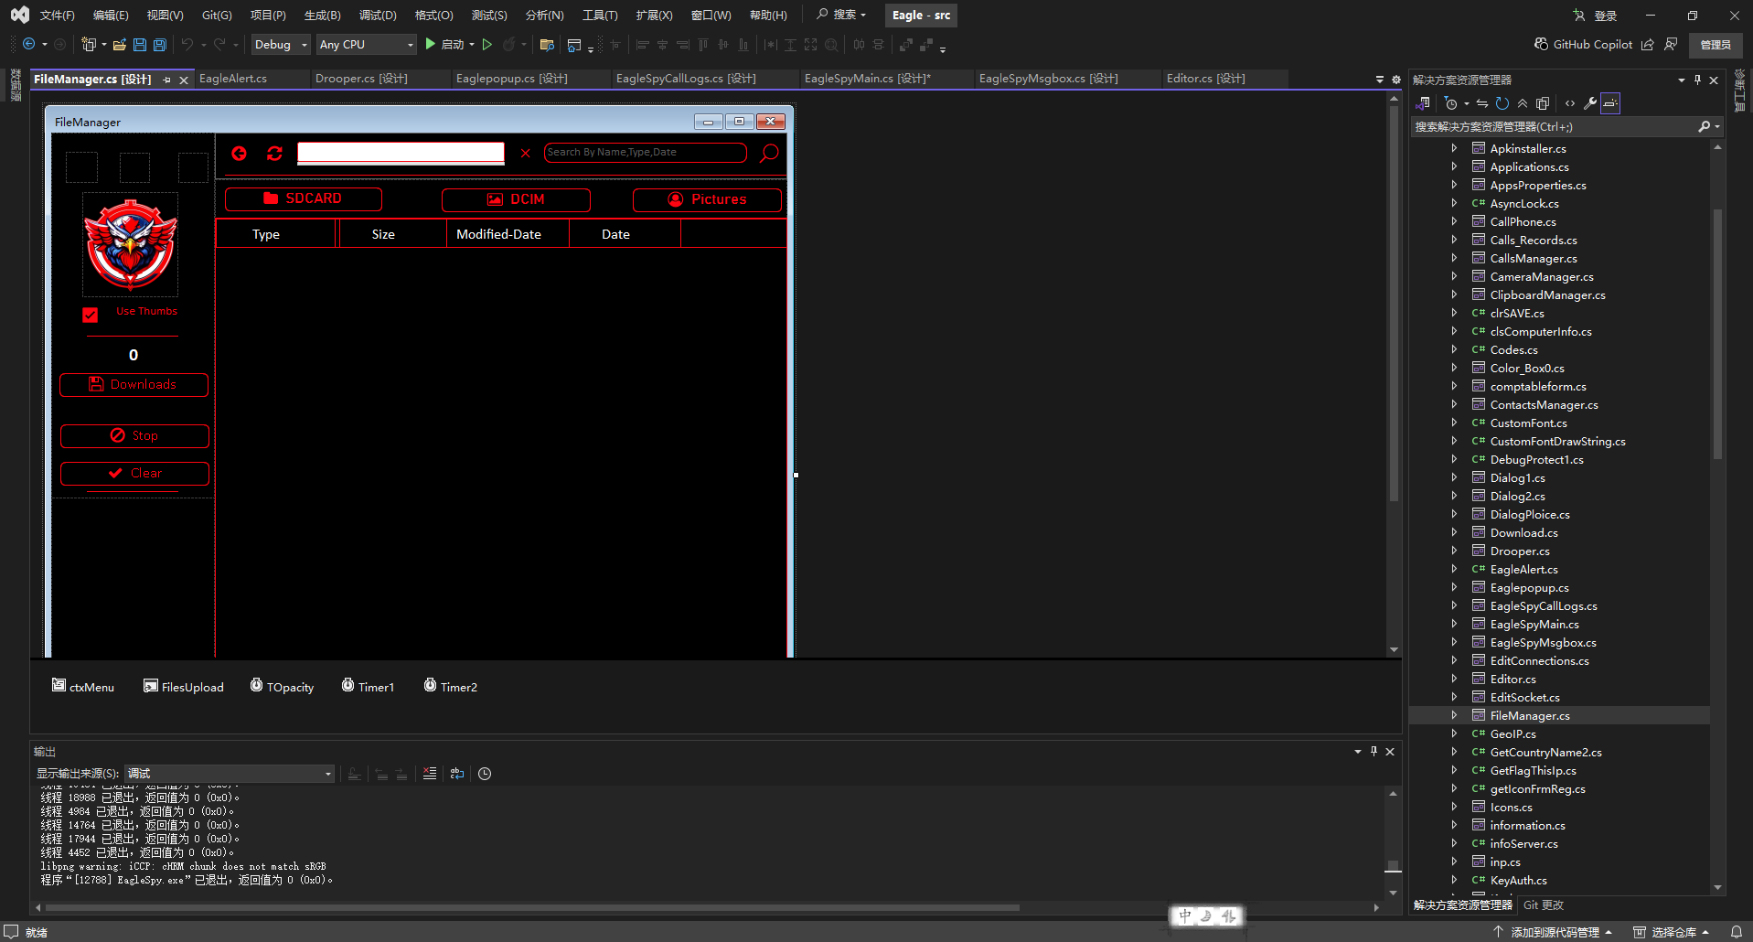Viewport: 1753px width, 942px height.
Task: Click the Downloads button
Action: click(134, 385)
